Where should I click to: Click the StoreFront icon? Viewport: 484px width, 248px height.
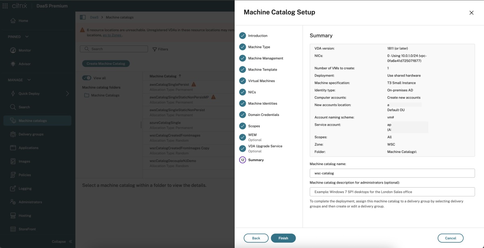pyautogui.click(x=13, y=229)
